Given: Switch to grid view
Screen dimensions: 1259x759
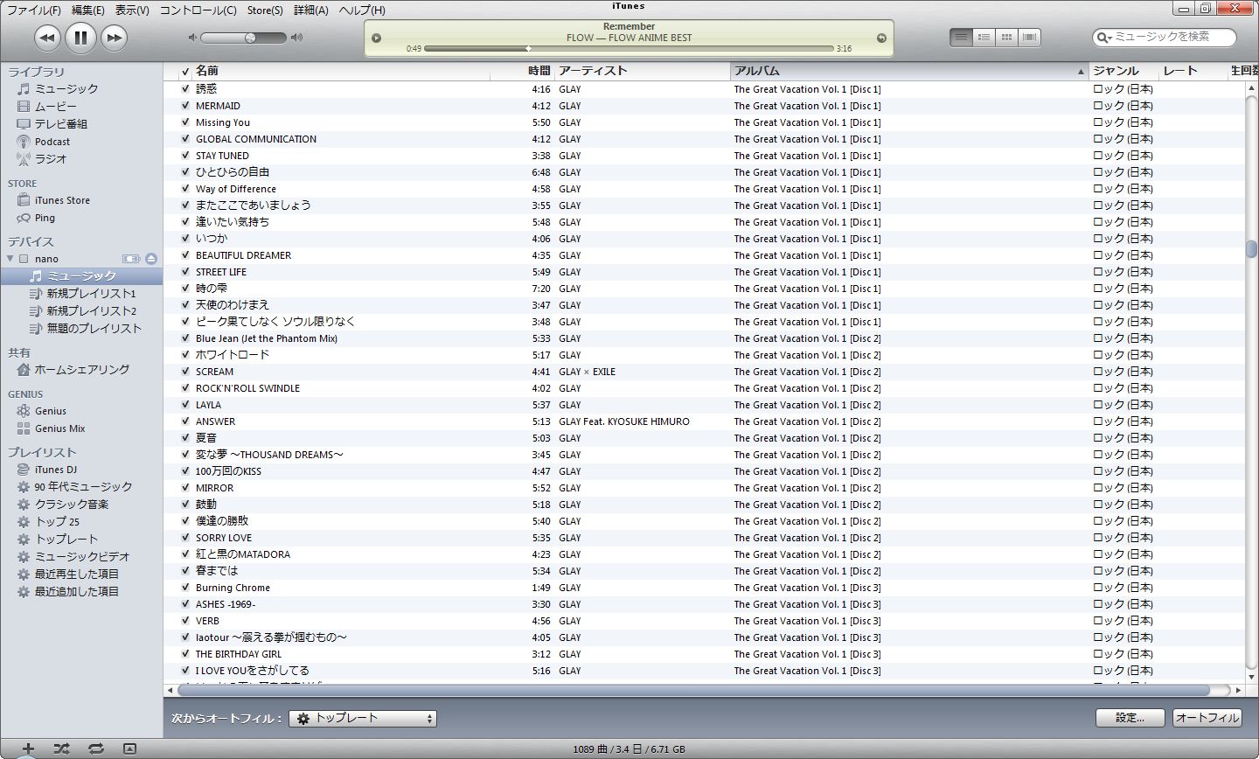Looking at the screenshot, I should (x=1006, y=38).
